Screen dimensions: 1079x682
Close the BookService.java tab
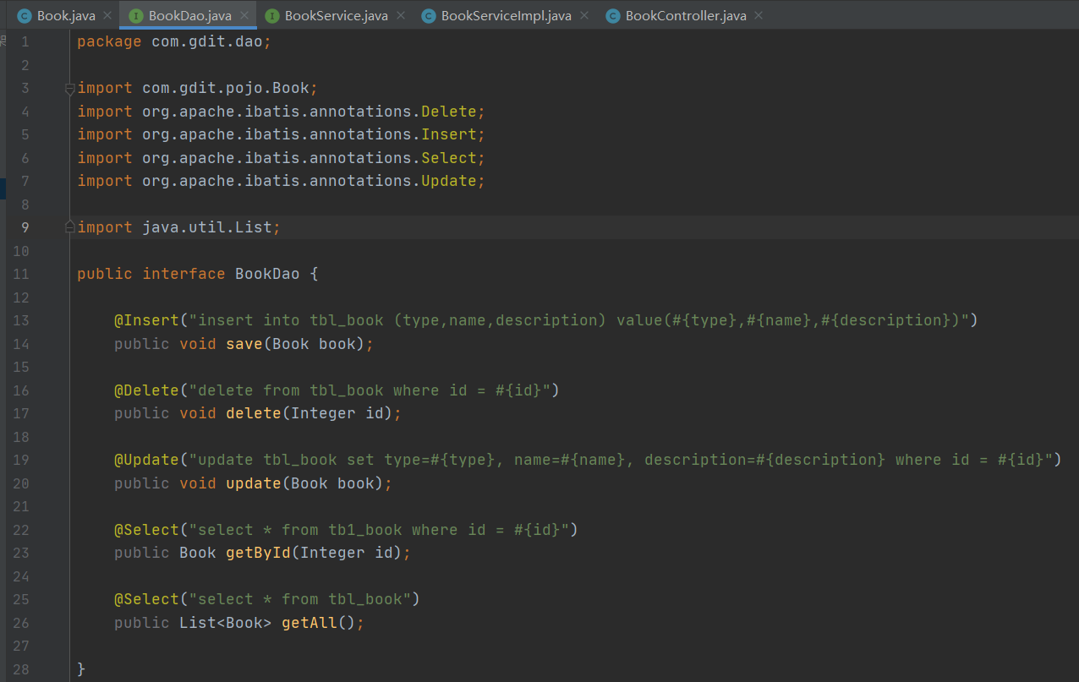(x=400, y=16)
